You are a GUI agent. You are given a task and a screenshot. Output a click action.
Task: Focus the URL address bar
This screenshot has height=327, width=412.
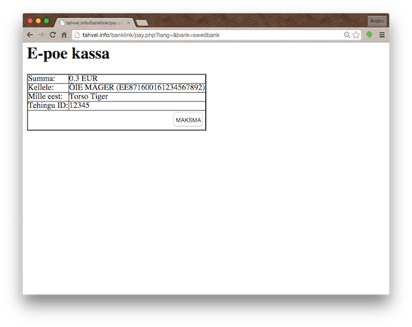[x=209, y=35]
